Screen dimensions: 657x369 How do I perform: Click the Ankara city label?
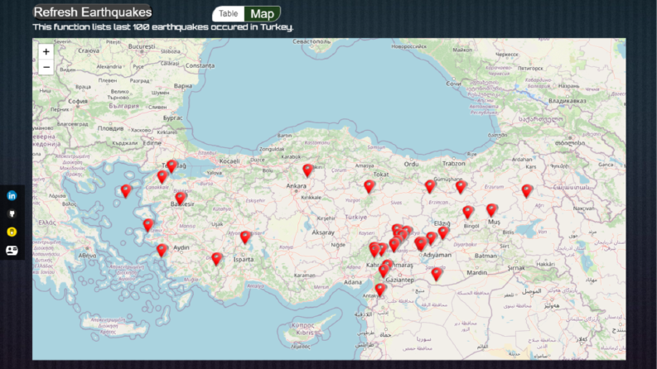point(297,186)
